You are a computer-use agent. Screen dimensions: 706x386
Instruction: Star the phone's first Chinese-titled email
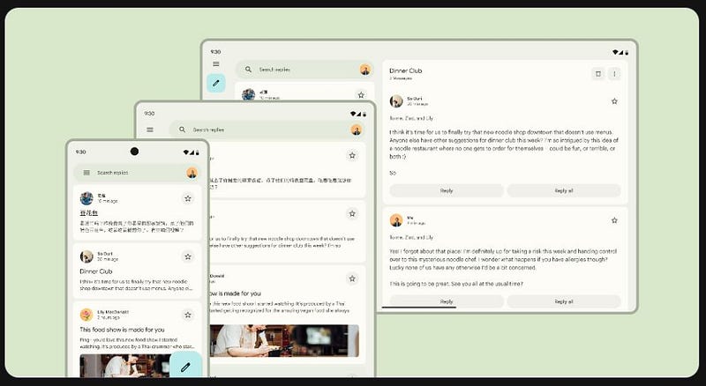point(188,198)
